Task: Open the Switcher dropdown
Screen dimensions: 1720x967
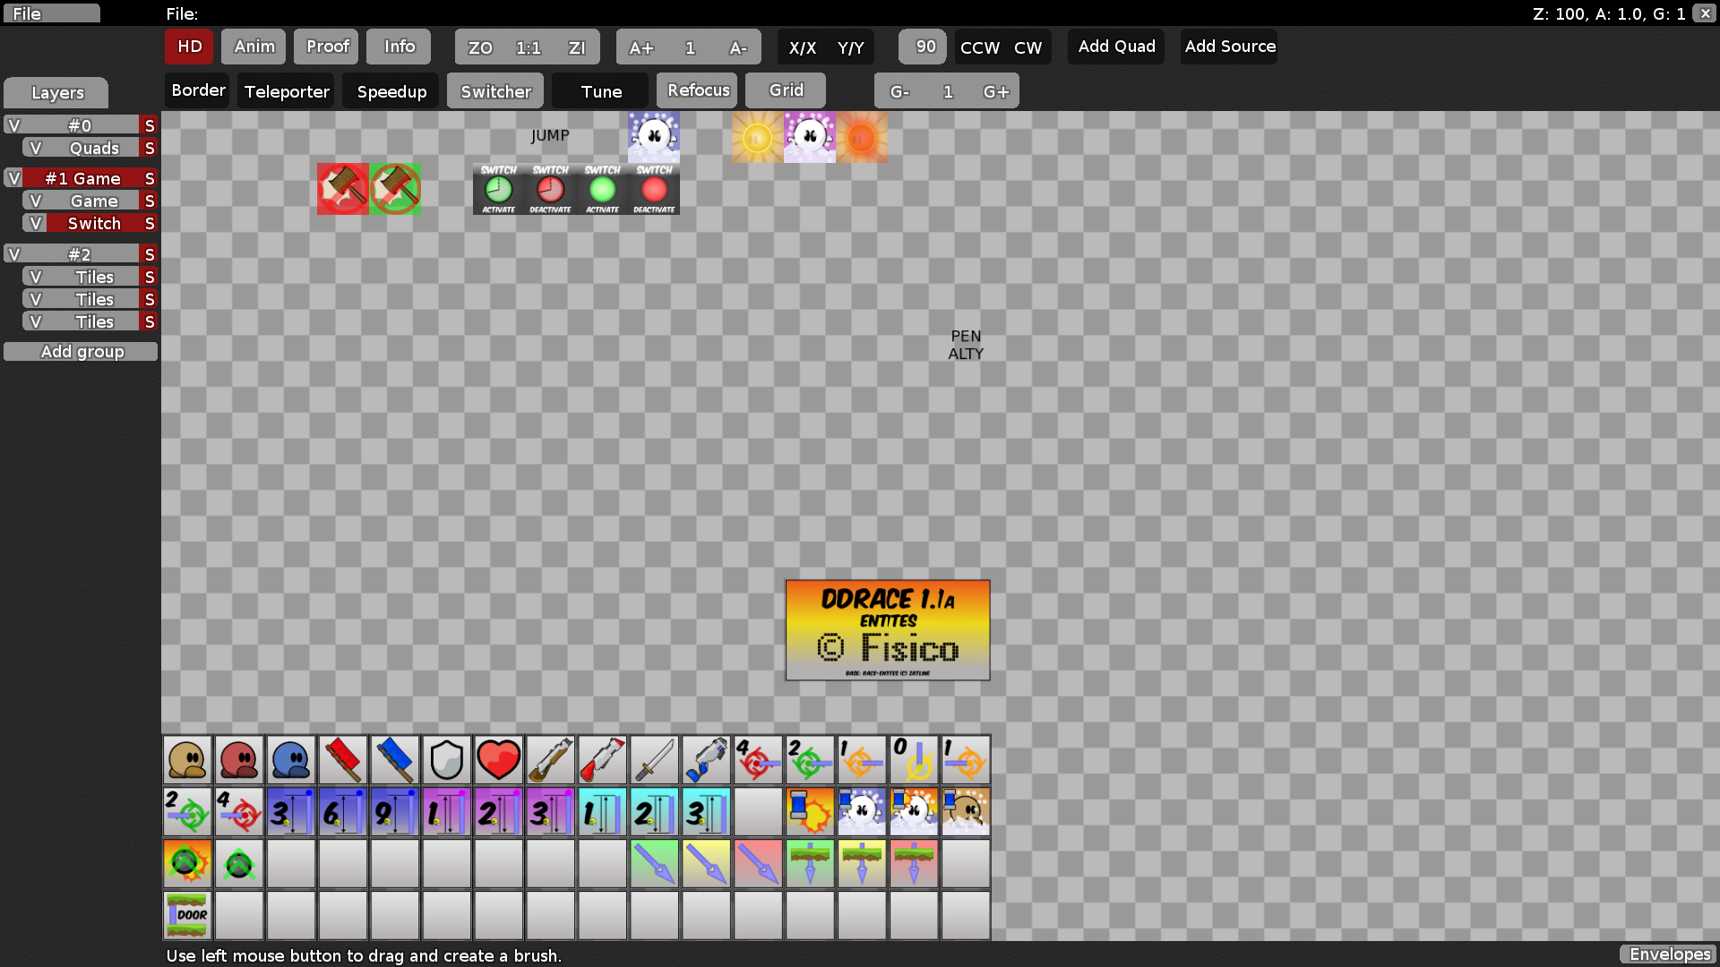Action: (x=494, y=90)
